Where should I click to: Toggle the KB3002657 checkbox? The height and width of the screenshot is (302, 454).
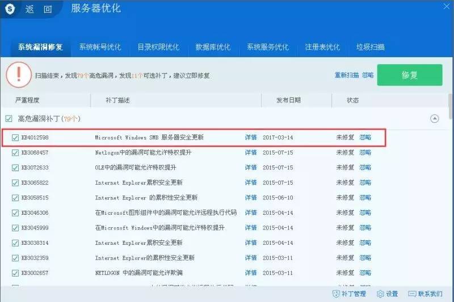pyautogui.click(x=15, y=273)
